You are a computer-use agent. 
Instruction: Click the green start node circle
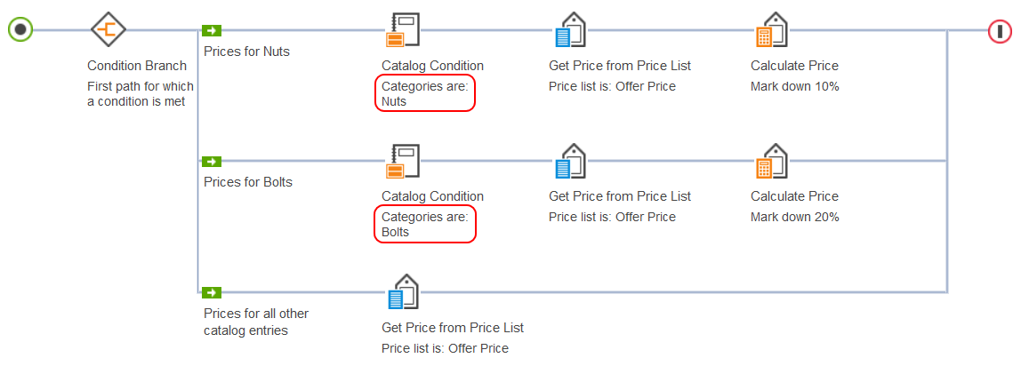(20, 30)
